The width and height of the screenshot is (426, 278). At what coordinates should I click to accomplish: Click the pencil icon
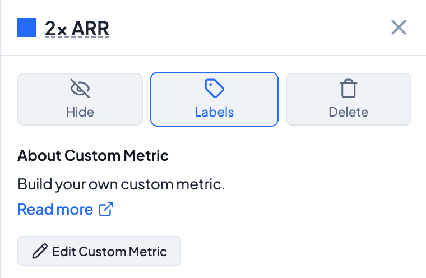pos(40,251)
